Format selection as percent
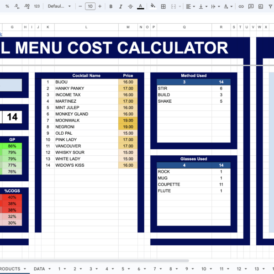Image resolution: width=274 pixels, height=274 pixels. (7, 6)
